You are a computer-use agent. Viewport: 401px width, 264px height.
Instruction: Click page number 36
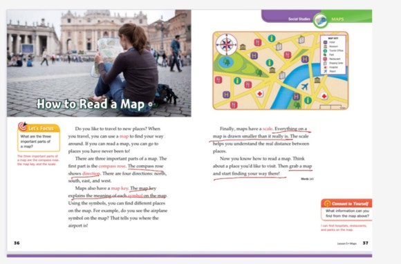click(x=17, y=243)
